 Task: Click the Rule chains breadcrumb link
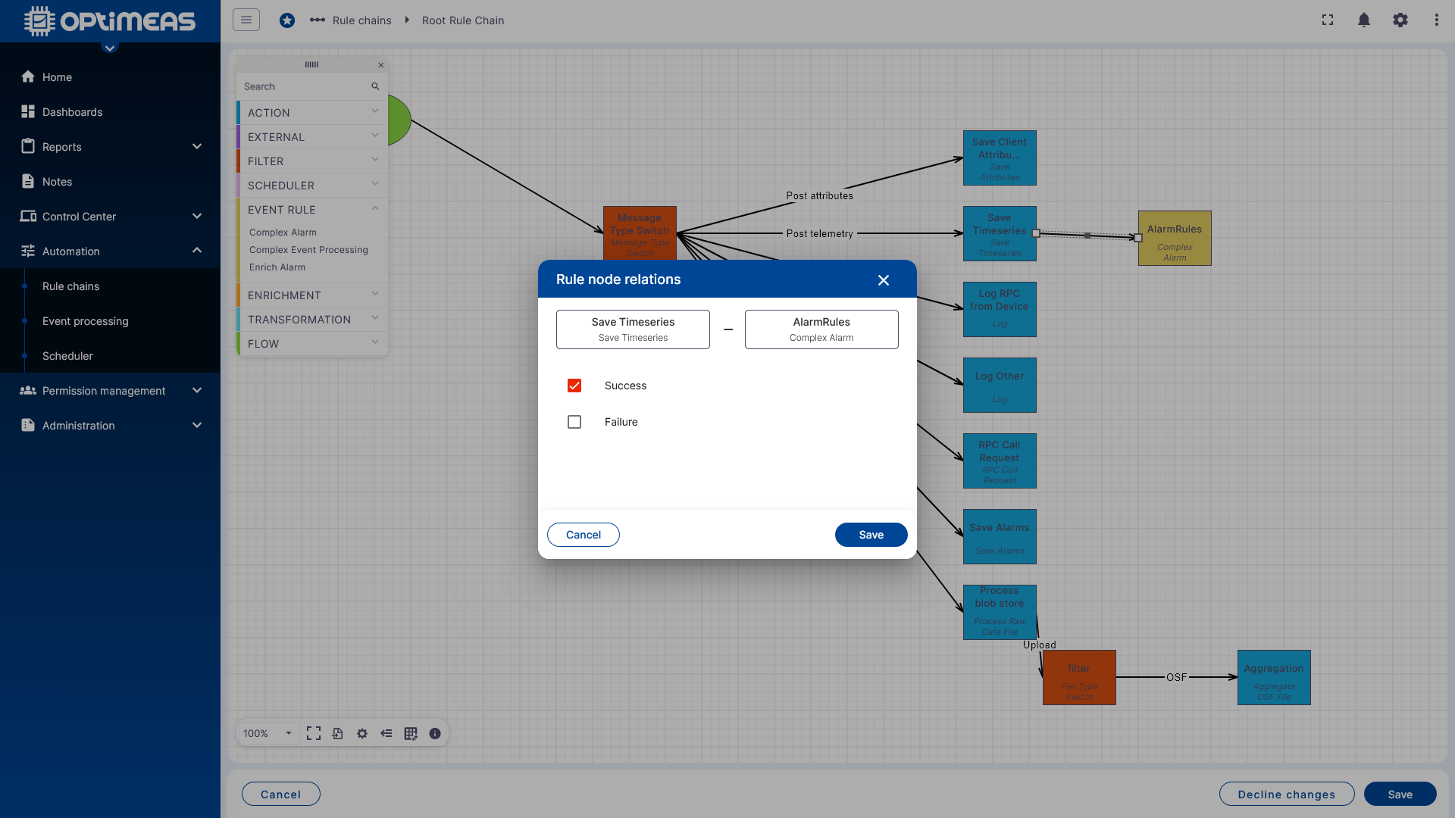[362, 20]
